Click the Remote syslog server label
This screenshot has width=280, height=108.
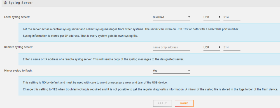[x=18, y=47]
